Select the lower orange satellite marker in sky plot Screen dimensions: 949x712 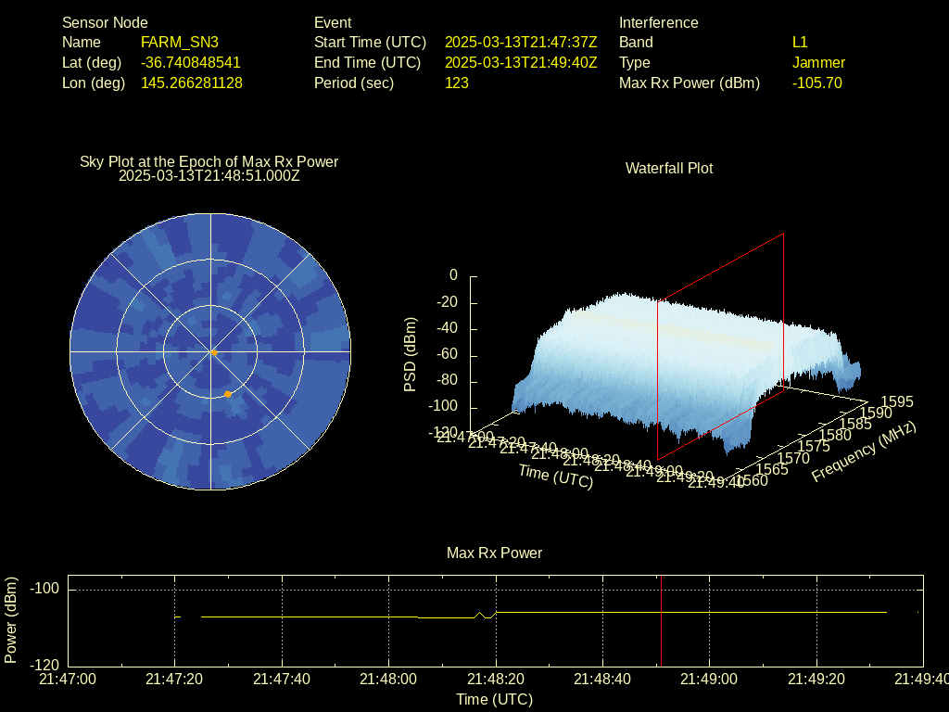click(228, 394)
